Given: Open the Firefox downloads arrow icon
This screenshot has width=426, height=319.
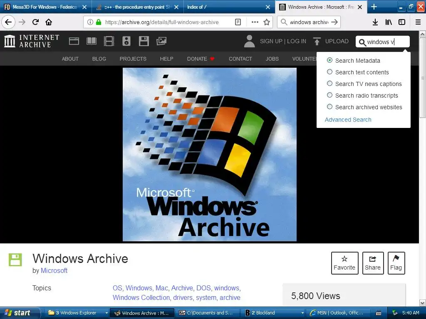Looking at the screenshot, I should click(x=375, y=22).
